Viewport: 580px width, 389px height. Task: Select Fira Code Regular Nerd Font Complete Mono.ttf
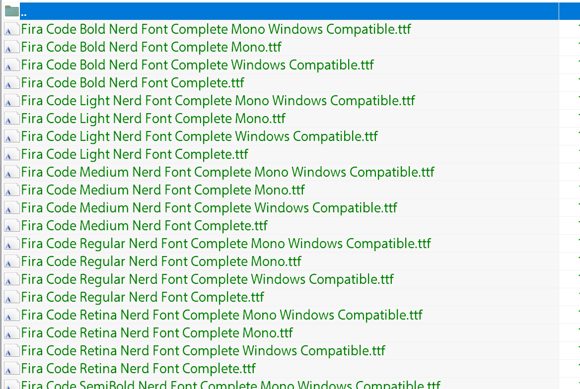[161, 261]
